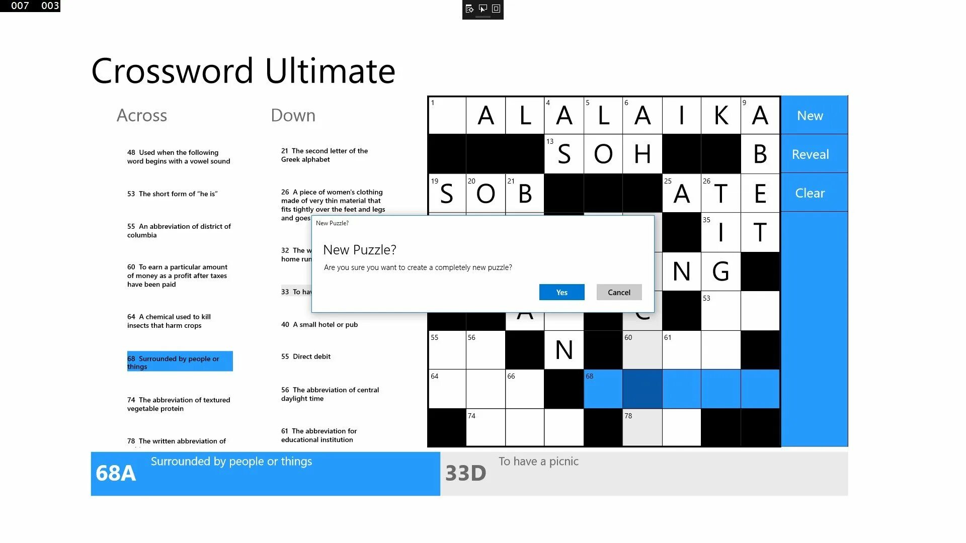Screen dimensions: 966x543
Task: Select clue 55 Direct debit Down
Action: (306, 356)
